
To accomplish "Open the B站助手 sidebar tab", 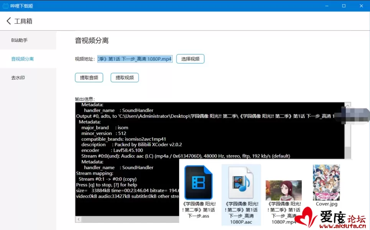I will tap(28, 40).
